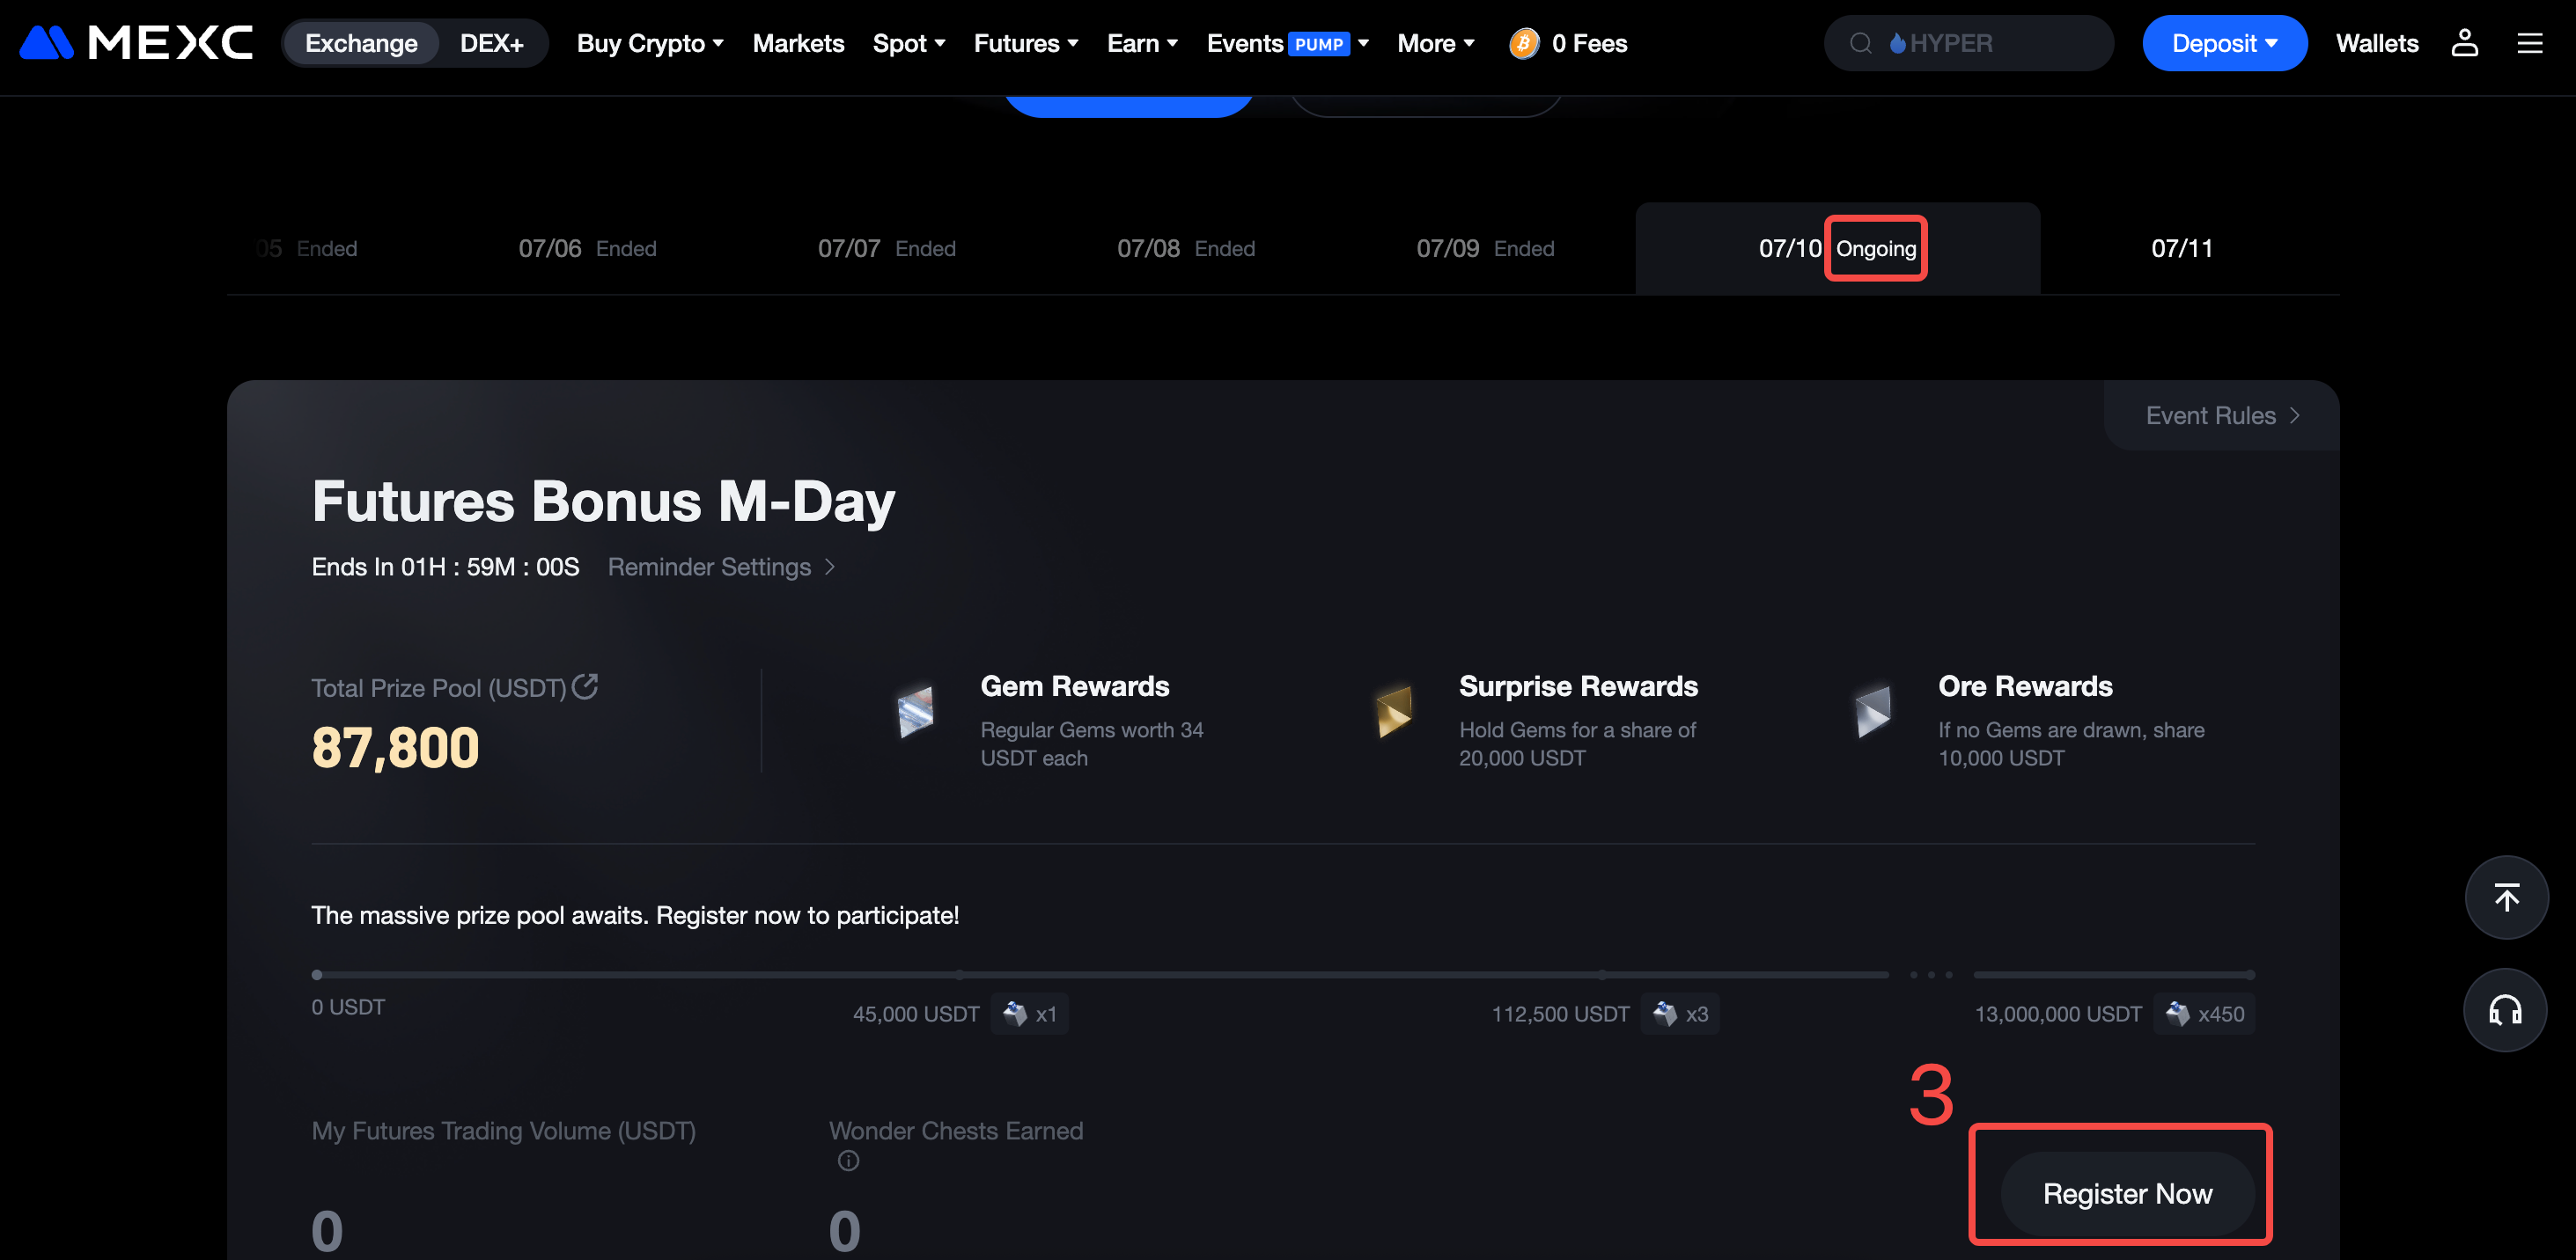
Task: Open customer support headset icon
Action: coord(2506,1010)
